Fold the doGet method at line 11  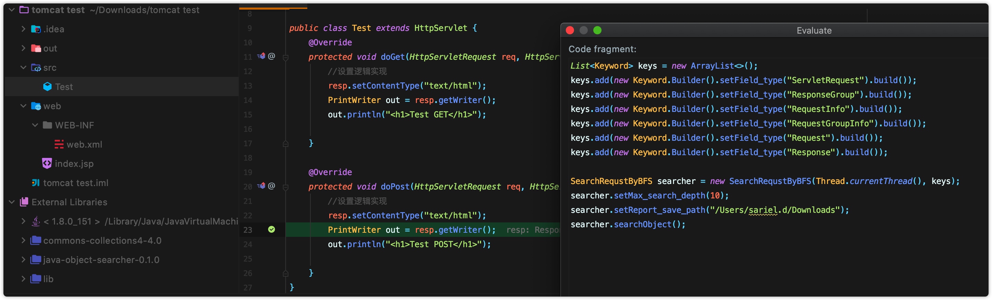286,57
